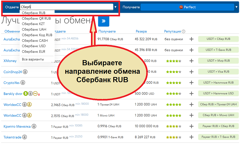Click green S icon beside Barskiy dvor
Screen dimensions: 241x144
click(x=26, y=93)
